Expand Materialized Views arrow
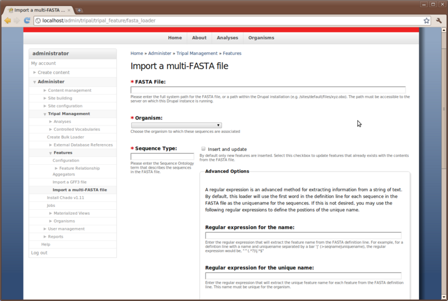The image size is (448, 301). 50,213
